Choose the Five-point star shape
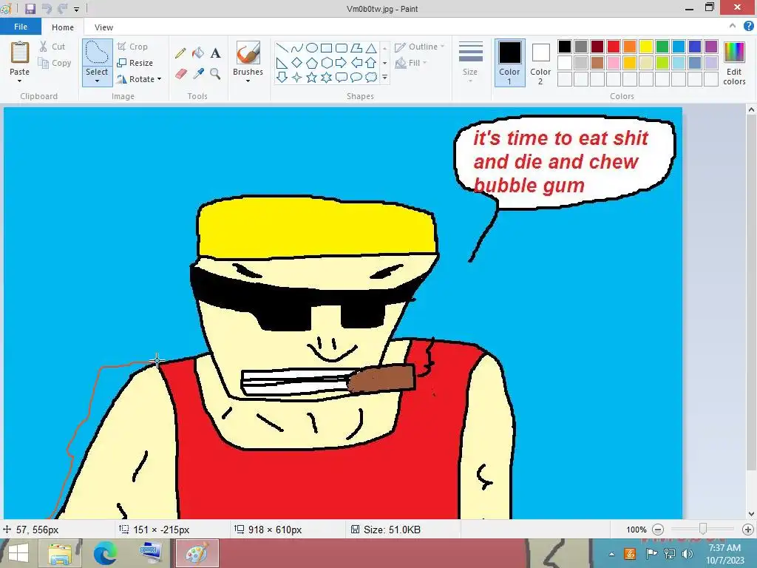 tap(312, 77)
